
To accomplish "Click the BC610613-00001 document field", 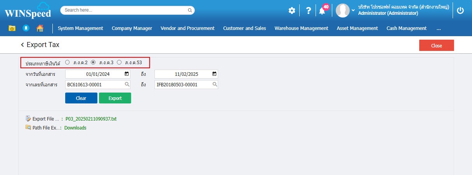I will [98, 84].
